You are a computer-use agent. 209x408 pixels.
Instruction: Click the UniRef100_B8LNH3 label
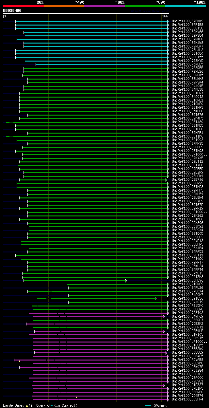pos(187,79)
